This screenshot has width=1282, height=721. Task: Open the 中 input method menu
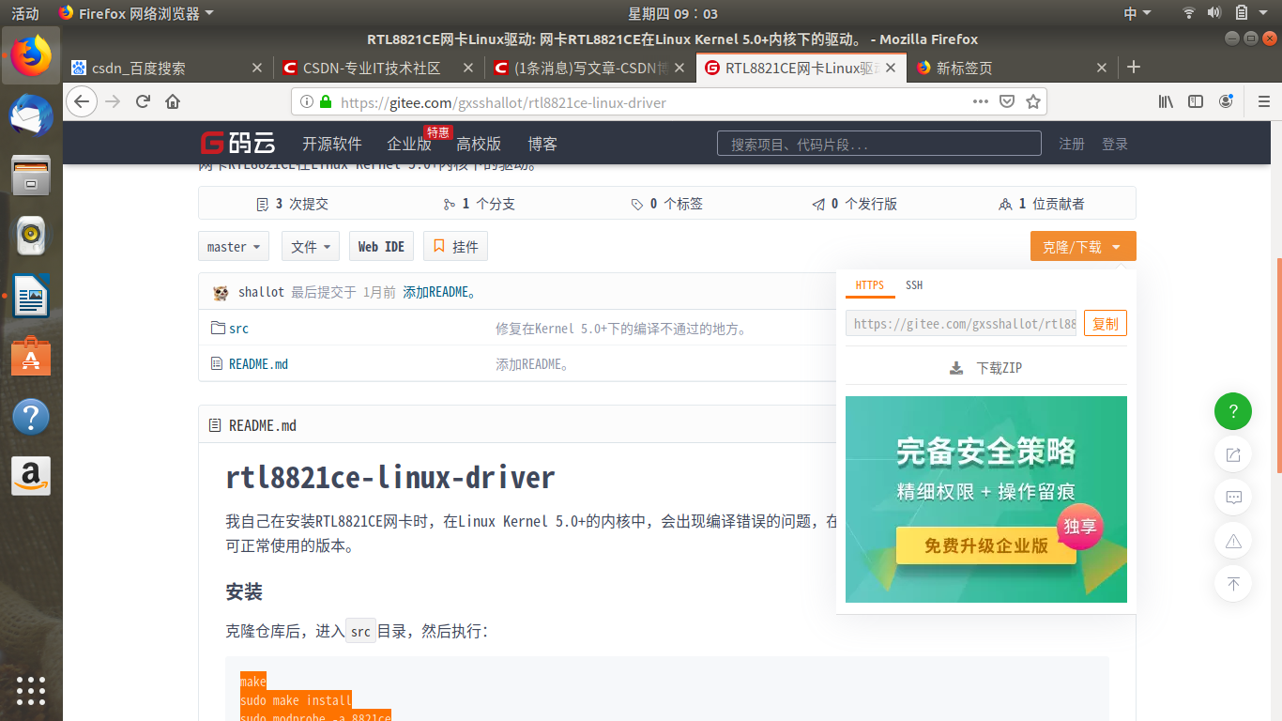click(1137, 13)
